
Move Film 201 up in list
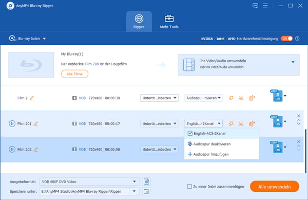299,120
